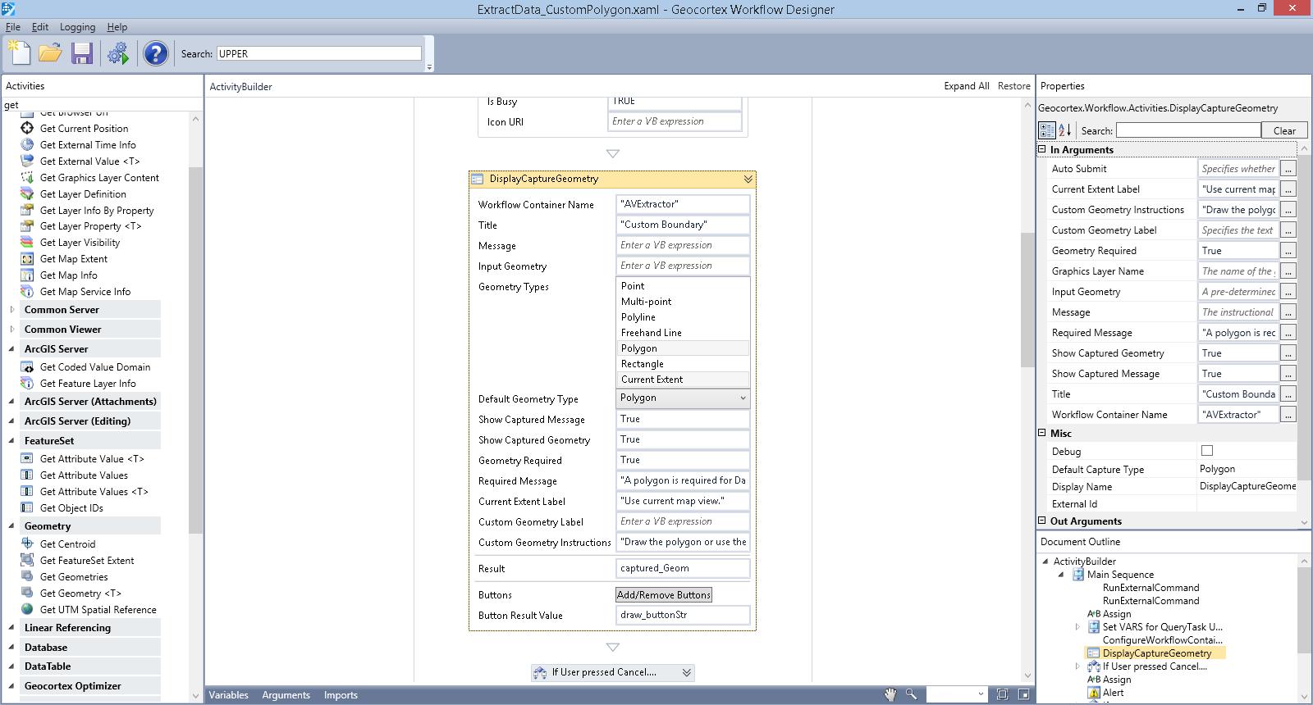Viewport: 1313px width, 705px height.
Task: Activate the pan hand tool in the designer footer
Action: tap(890, 694)
